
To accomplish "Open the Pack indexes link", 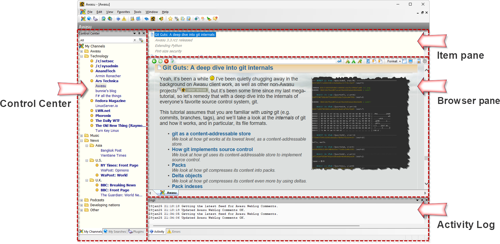I will click(x=187, y=186).
